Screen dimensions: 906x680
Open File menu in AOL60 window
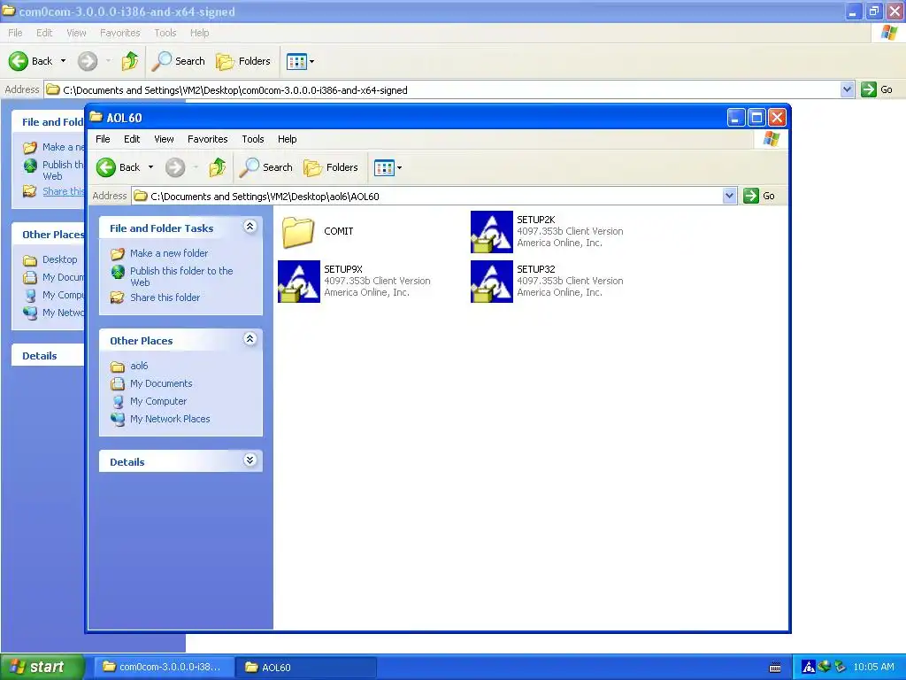tap(103, 139)
